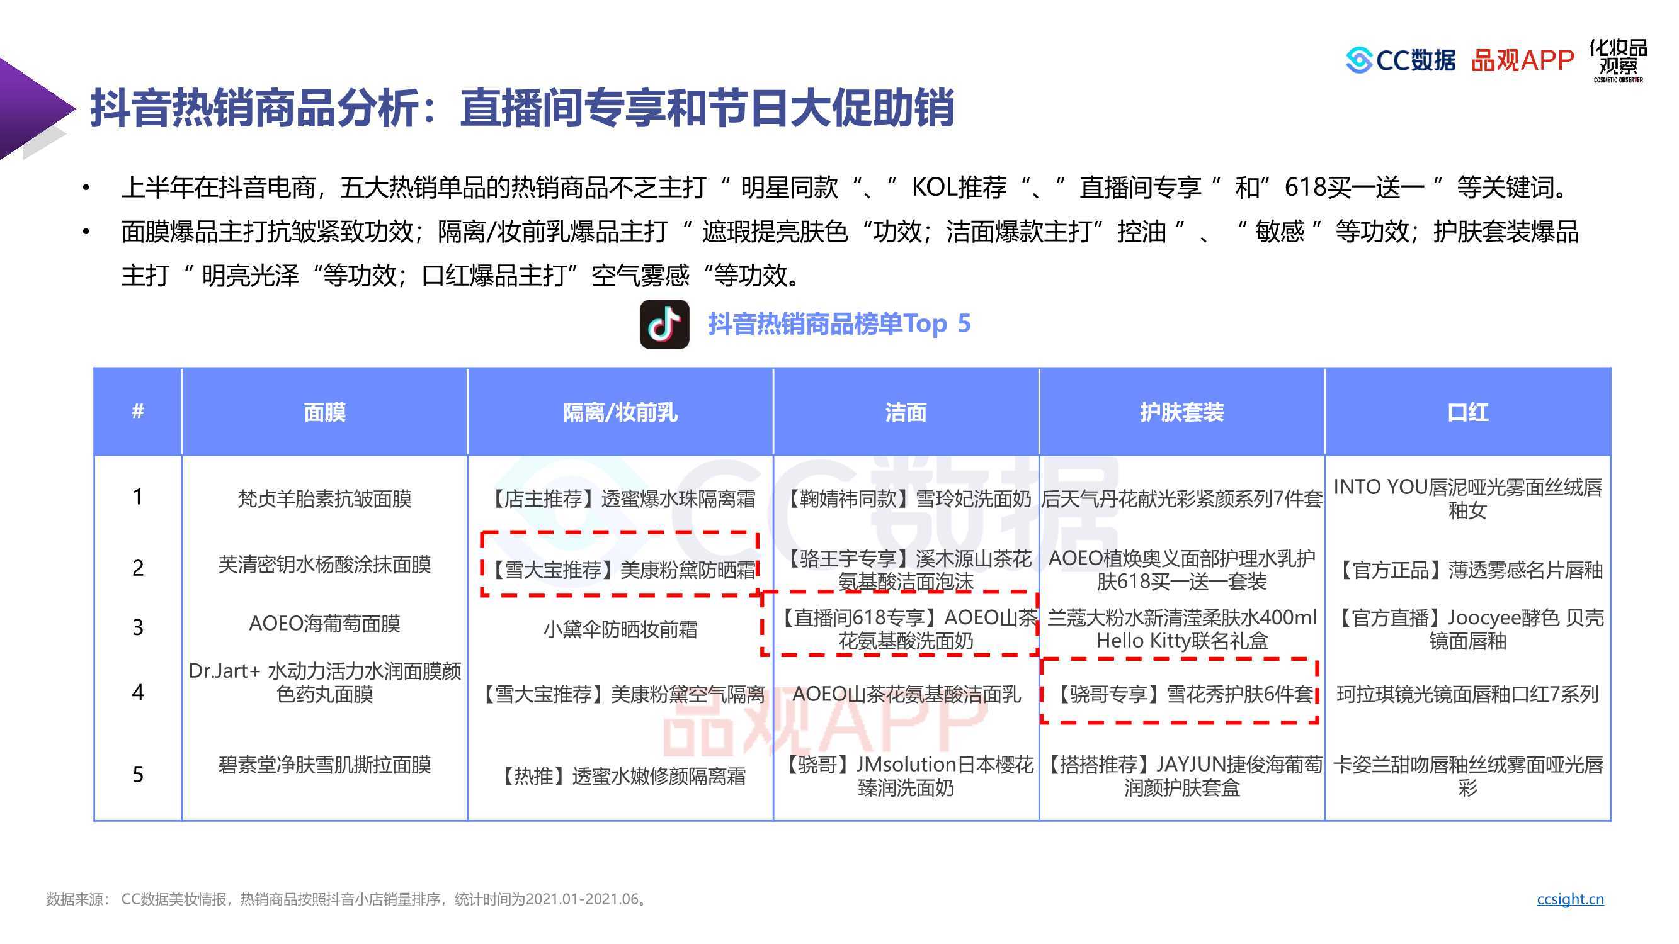Viewport: 1679px width, 944px height.
Task: Select cell AOEO海葡萄面膜
Action: (324, 624)
